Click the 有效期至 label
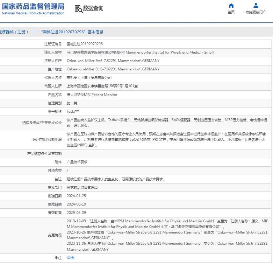Image resolution: width=273 pixels, height=264 pixels. pyautogui.click(x=55, y=213)
